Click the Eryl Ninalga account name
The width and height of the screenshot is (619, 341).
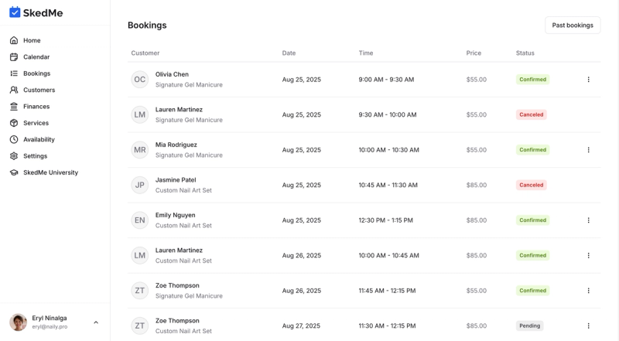pyautogui.click(x=50, y=318)
